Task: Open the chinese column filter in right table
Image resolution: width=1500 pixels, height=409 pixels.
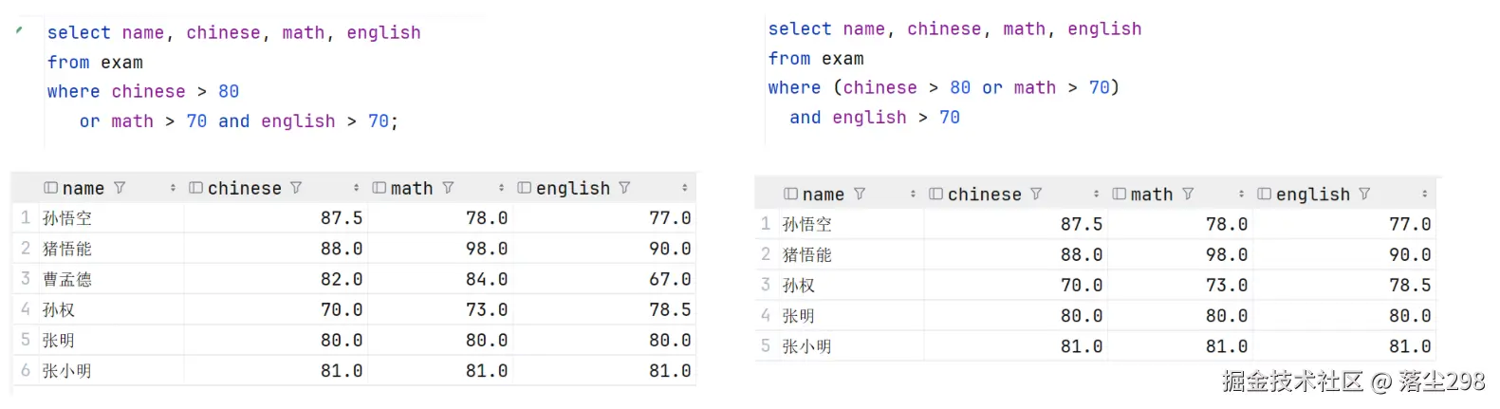Action: coord(1036,194)
